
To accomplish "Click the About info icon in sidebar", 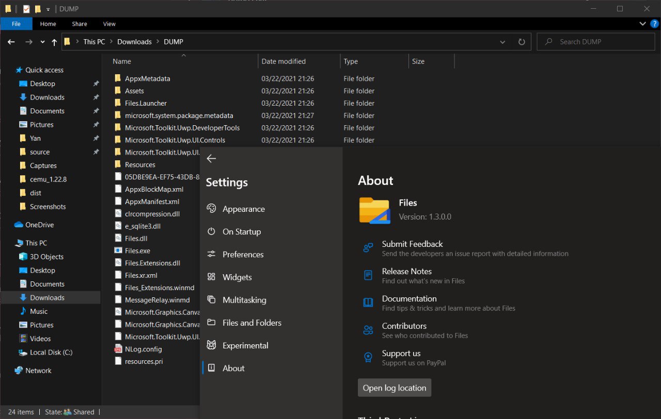I will (x=211, y=368).
